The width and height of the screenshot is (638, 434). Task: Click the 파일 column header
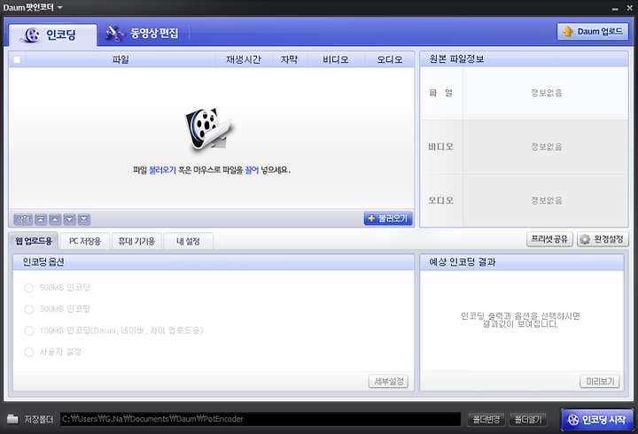pyautogui.click(x=121, y=60)
